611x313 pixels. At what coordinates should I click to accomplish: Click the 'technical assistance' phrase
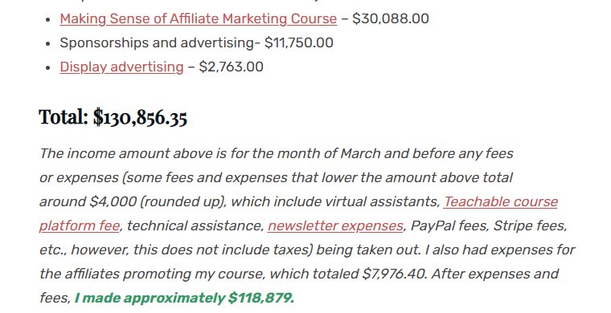(x=195, y=226)
